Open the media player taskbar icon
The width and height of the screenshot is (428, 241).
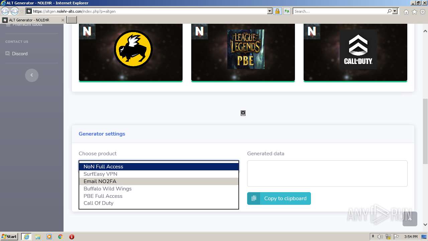tap(49, 237)
